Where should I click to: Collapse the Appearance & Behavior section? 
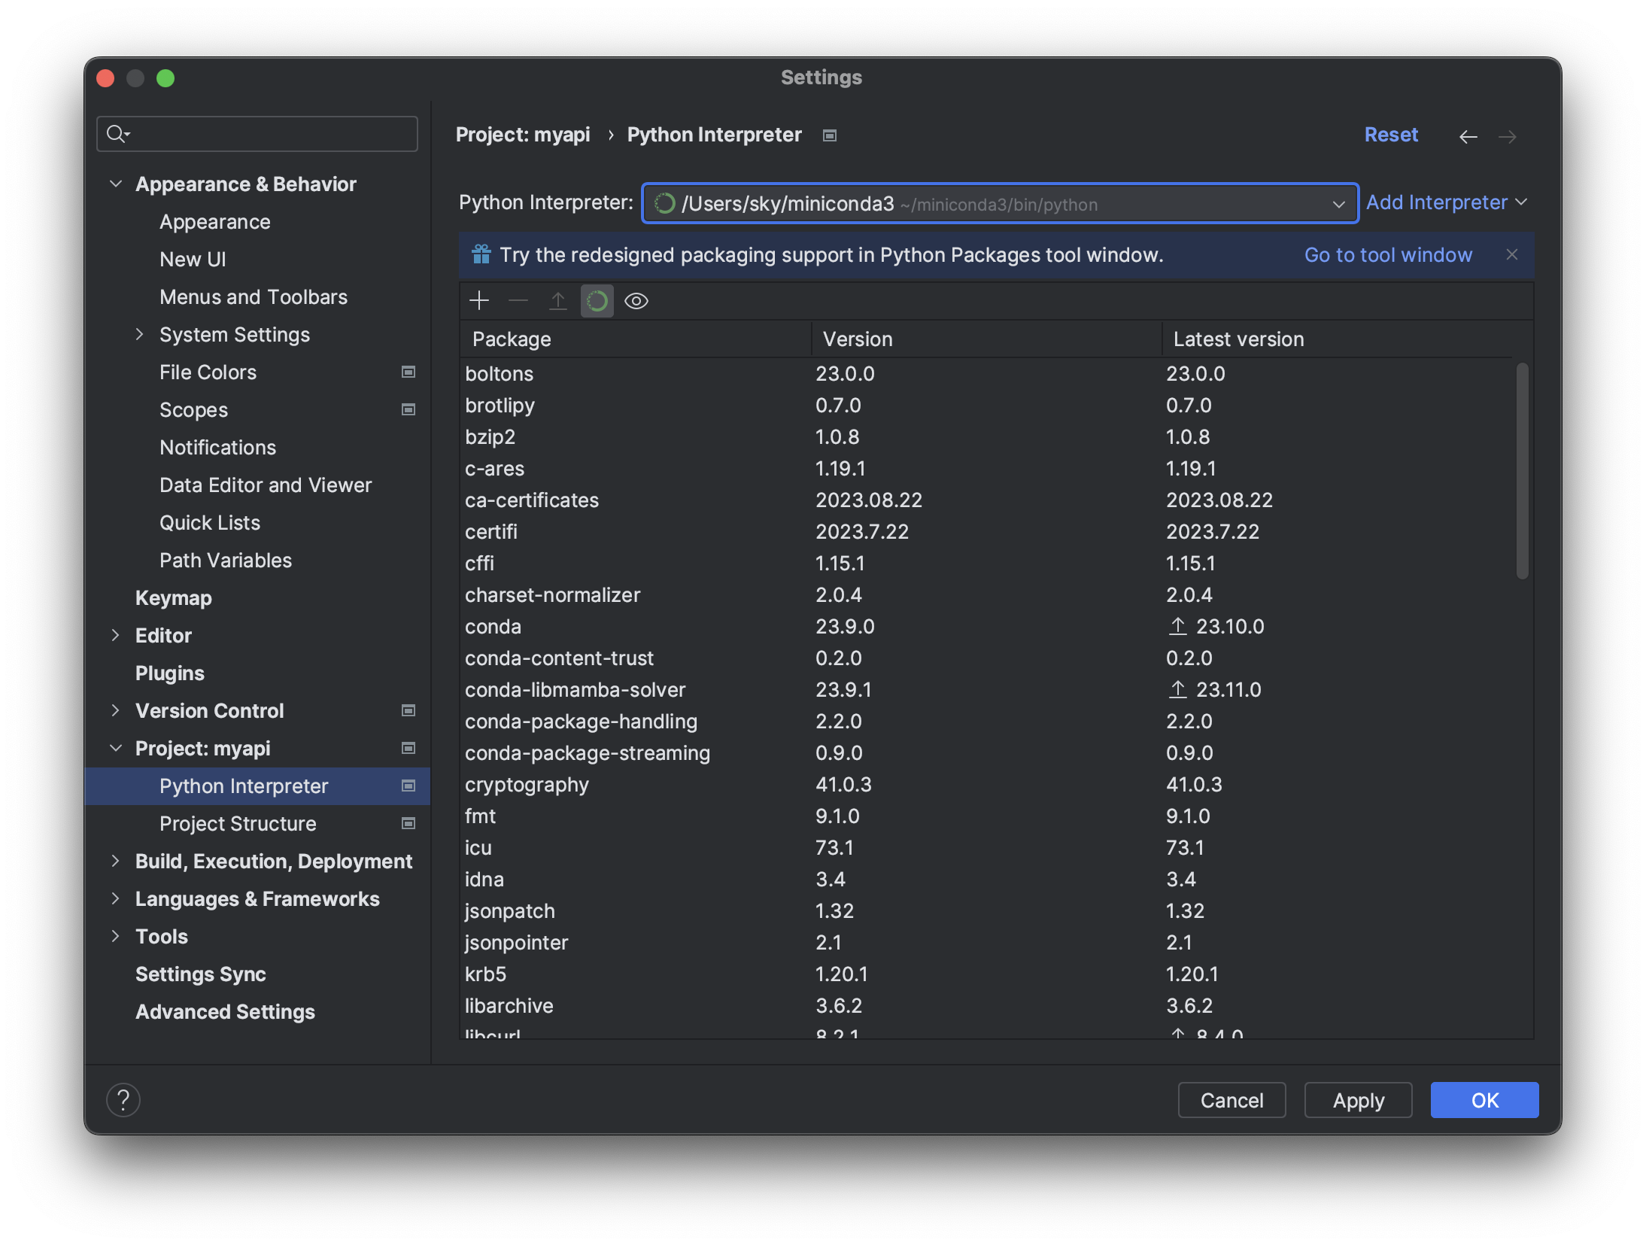115,184
